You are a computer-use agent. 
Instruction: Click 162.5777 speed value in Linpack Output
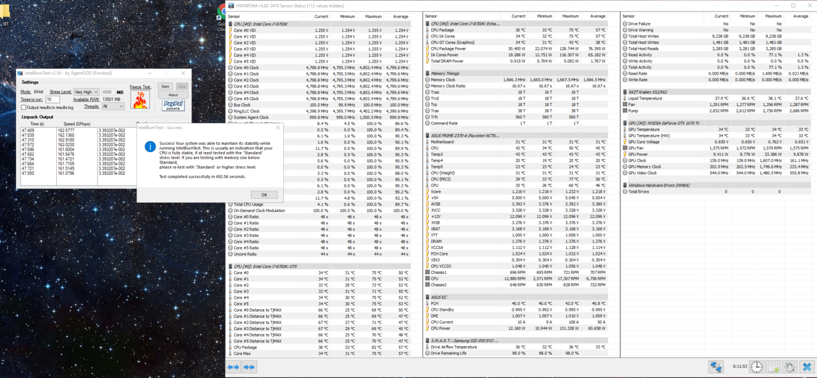point(66,131)
